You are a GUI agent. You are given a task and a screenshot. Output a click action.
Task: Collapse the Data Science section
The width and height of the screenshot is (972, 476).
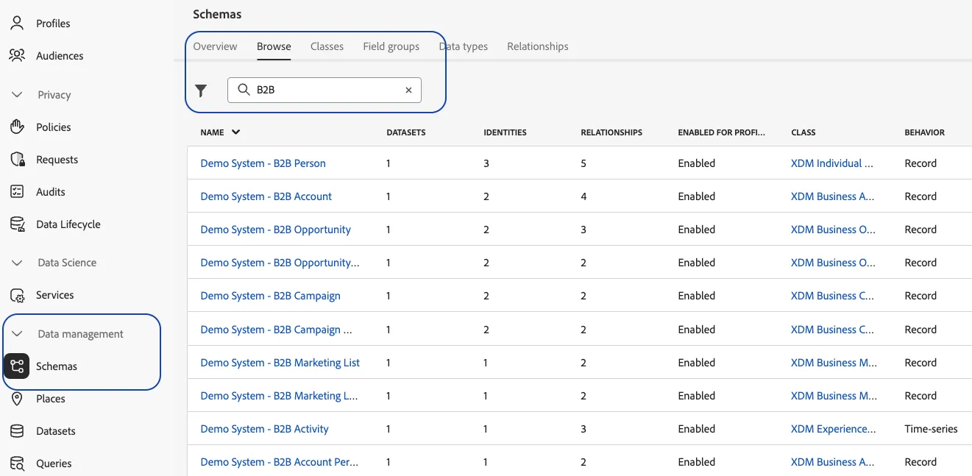point(18,263)
